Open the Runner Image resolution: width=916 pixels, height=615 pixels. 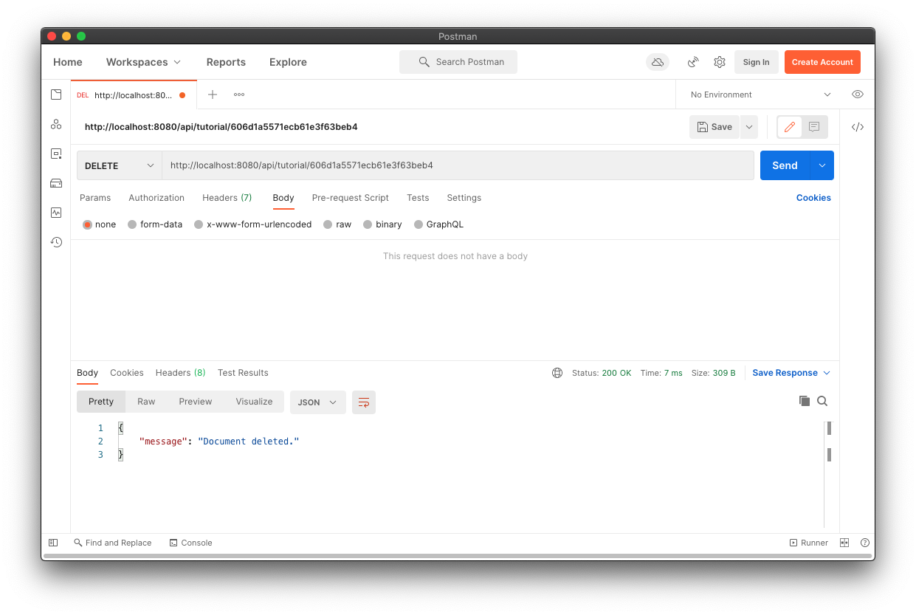tap(809, 543)
